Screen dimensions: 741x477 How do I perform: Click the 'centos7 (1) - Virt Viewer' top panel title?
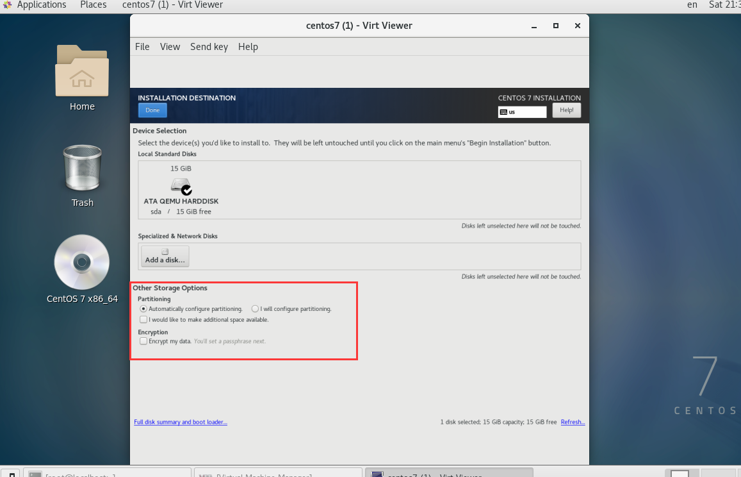172,4
